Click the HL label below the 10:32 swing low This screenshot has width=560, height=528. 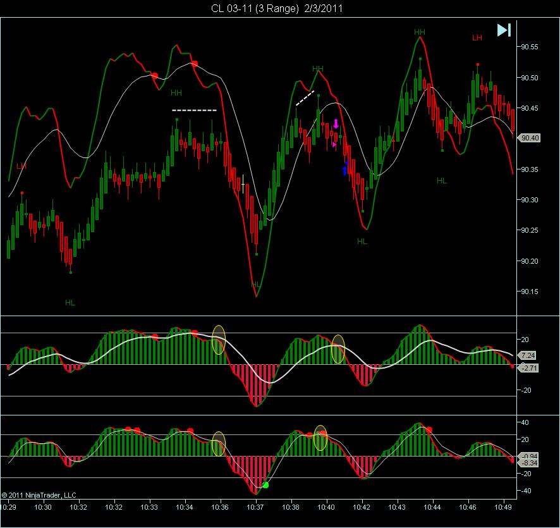(x=70, y=303)
